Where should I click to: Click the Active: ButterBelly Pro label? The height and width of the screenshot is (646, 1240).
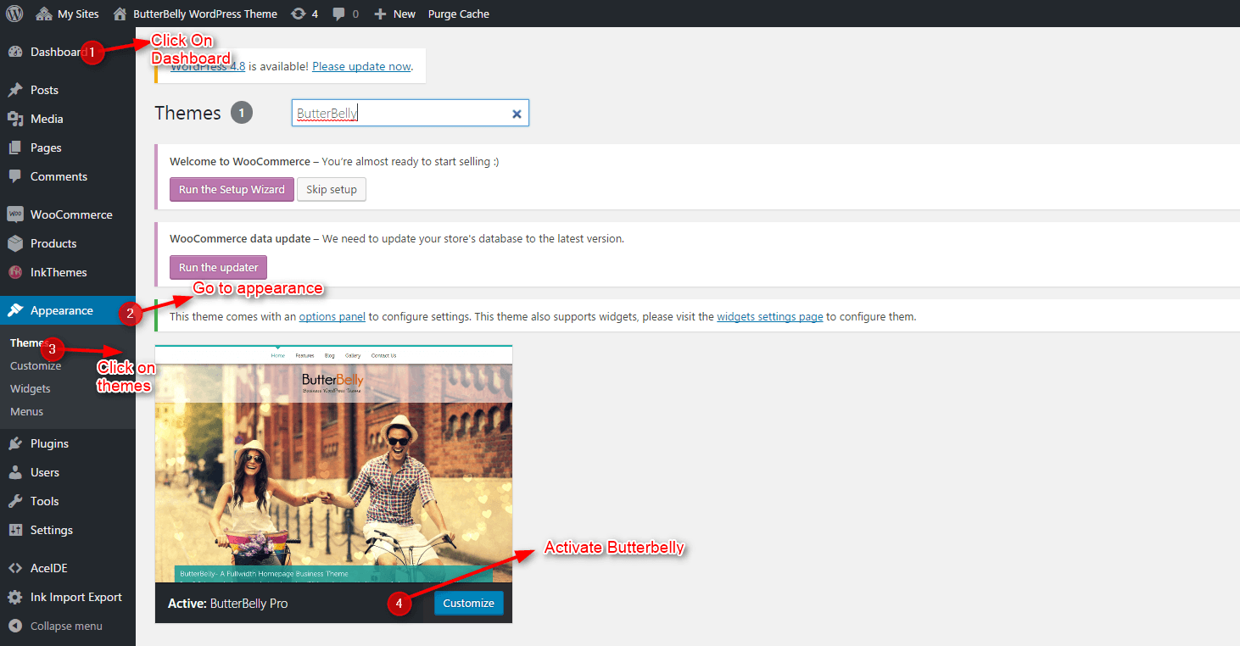[228, 604]
